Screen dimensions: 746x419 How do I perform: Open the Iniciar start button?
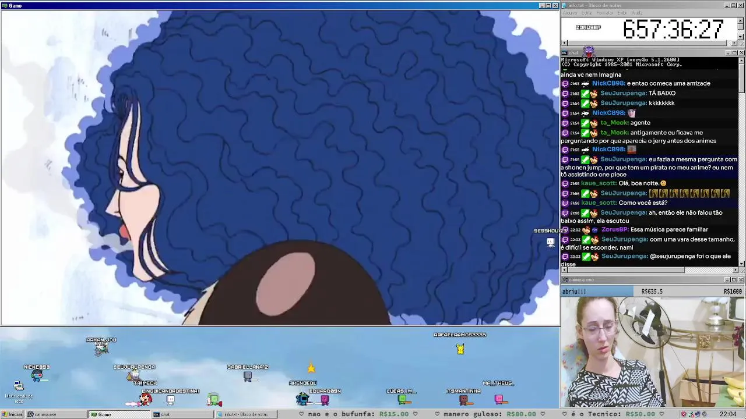12,414
